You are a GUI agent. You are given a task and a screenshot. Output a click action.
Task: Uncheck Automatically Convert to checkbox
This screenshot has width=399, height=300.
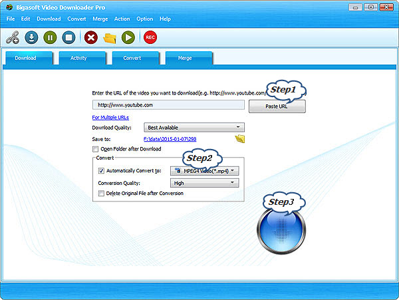[x=101, y=171]
